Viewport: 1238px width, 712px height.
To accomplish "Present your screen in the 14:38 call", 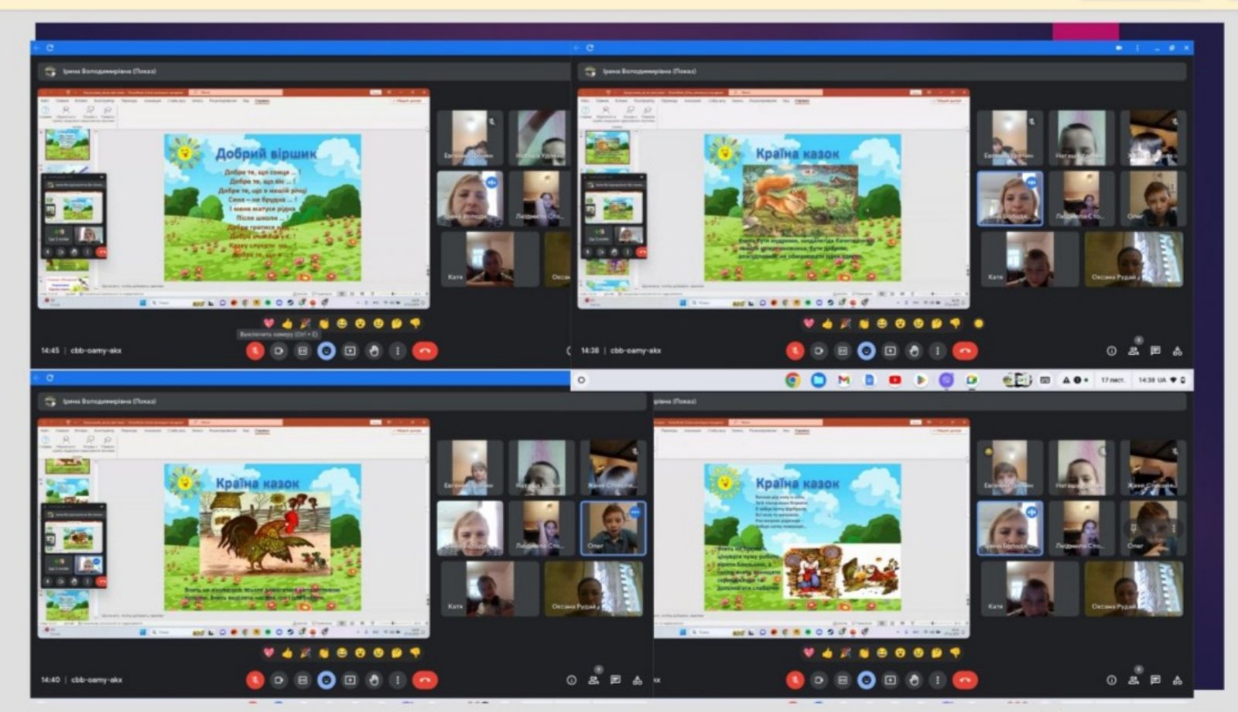I will tap(891, 351).
